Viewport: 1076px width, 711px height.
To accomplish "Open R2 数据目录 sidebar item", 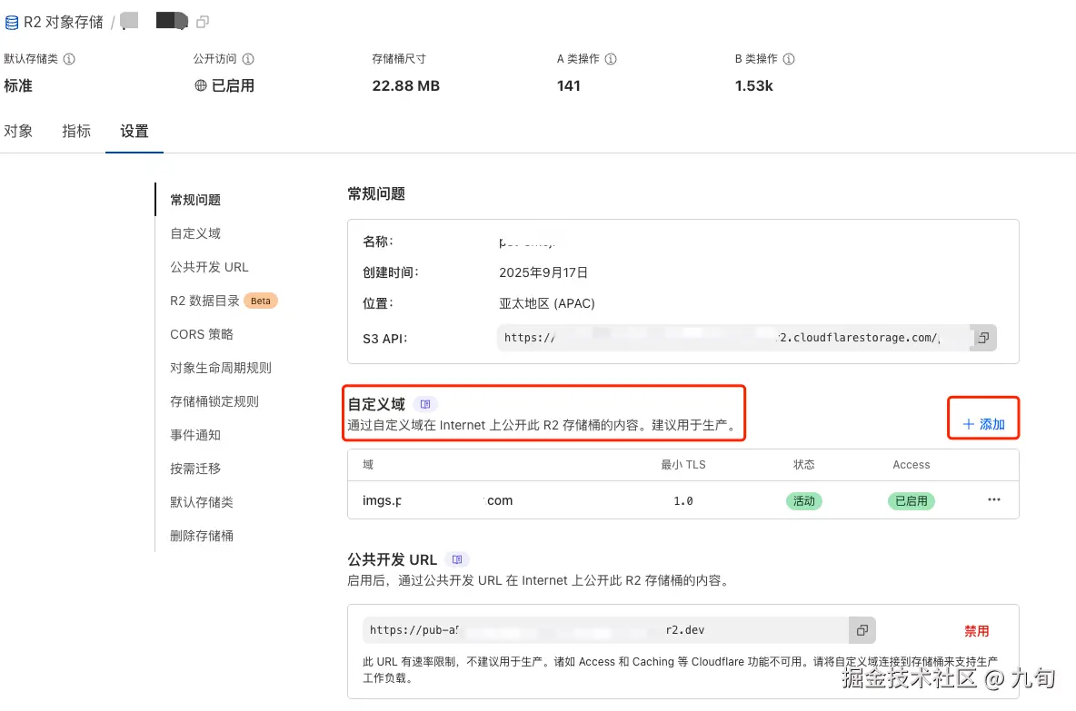I will coord(204,301).
